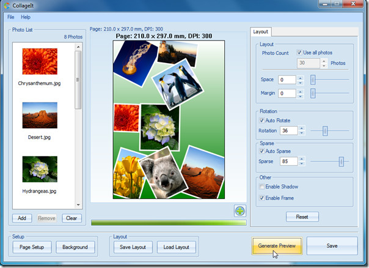Click the Hydrangeas.jpg file name label

point(39,191)
